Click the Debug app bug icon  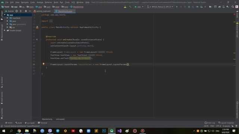pyautogui.click(x=189, y=7)
